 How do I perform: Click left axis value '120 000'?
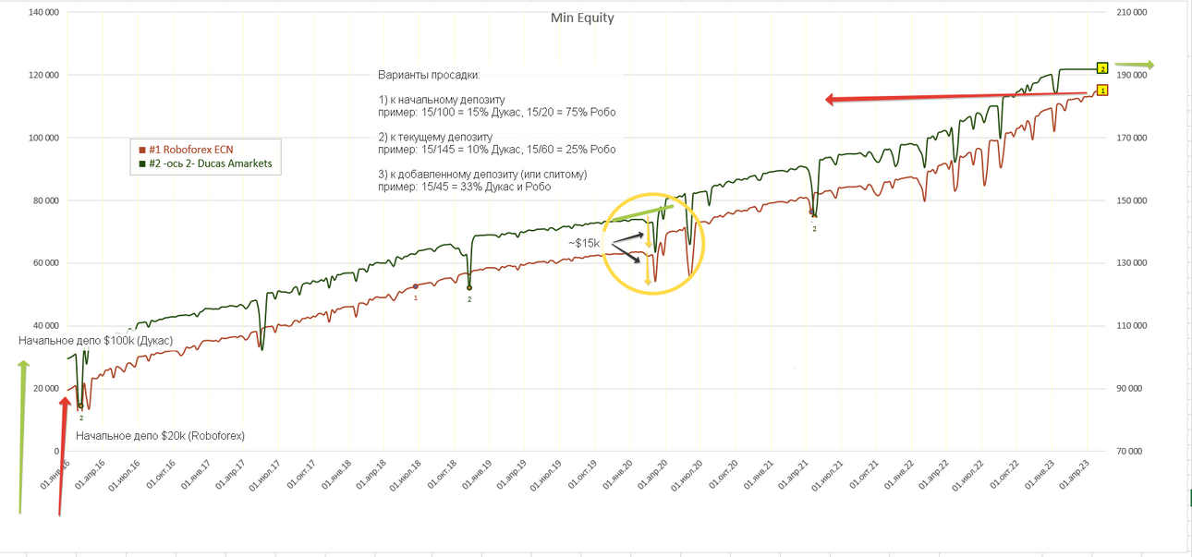coord(43,76)
